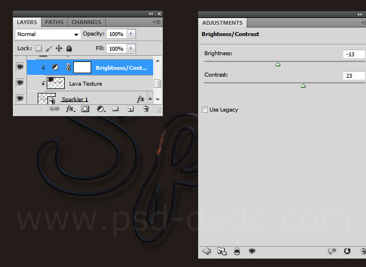366x267 pixels.
Task: Reset adjustment defaults icon
Action: tap(347, 251)
